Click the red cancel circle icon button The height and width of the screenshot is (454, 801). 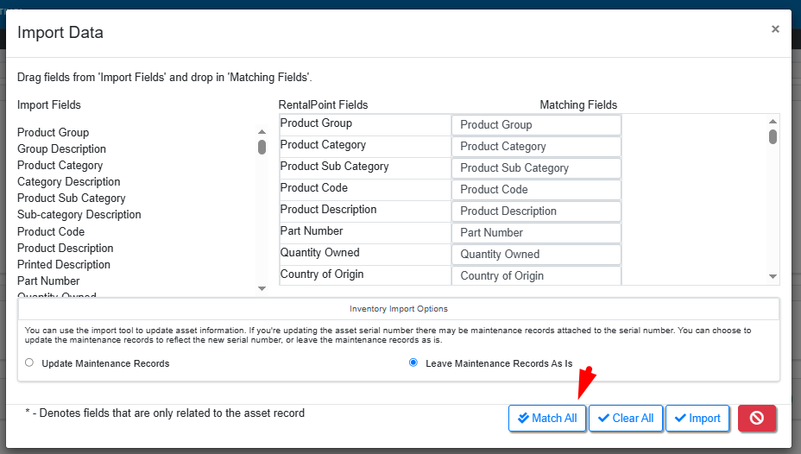757,418
